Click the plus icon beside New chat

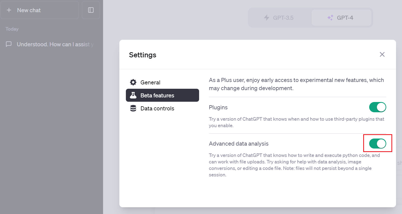pos(9,10)
